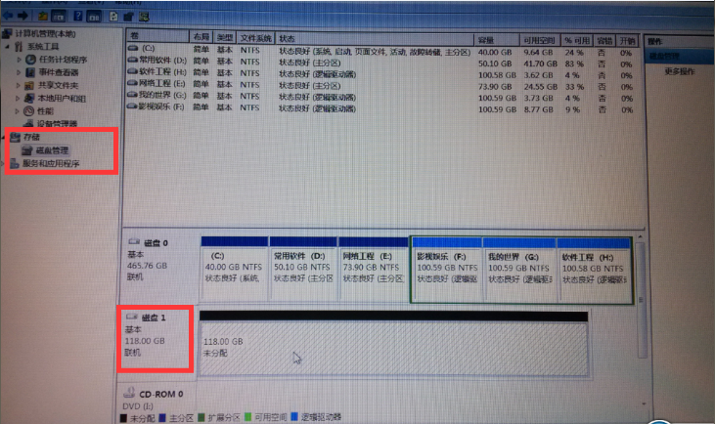The width and height of the screenshot is (715, 424).
Task: Click the 40.00 GB capacity cell of C:
Action: [x=495, y=53]
